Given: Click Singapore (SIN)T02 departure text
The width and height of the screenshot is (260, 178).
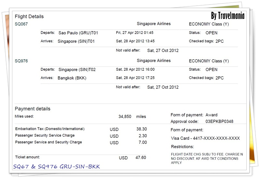Looking at the screenshot, I should pos(77,70).
